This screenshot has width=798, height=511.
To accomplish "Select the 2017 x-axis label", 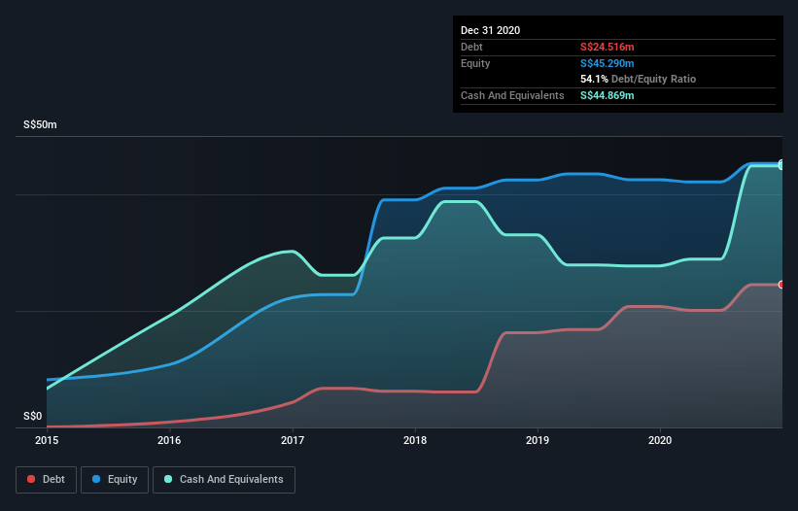I will coord(293,440).
